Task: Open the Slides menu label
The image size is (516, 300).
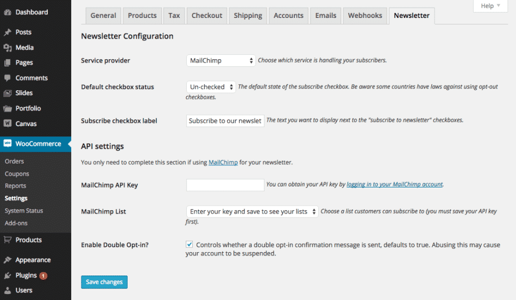Action: tap(24, 93)
